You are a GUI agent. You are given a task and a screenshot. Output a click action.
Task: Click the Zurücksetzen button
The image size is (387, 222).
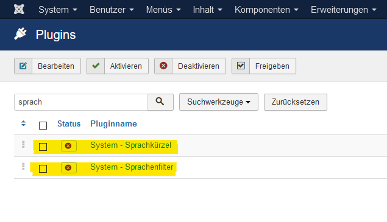click(296, 102)
